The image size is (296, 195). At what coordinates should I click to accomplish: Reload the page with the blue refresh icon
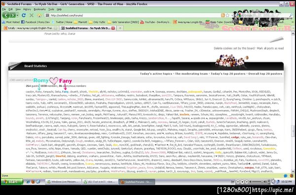[x=24, y=15]
